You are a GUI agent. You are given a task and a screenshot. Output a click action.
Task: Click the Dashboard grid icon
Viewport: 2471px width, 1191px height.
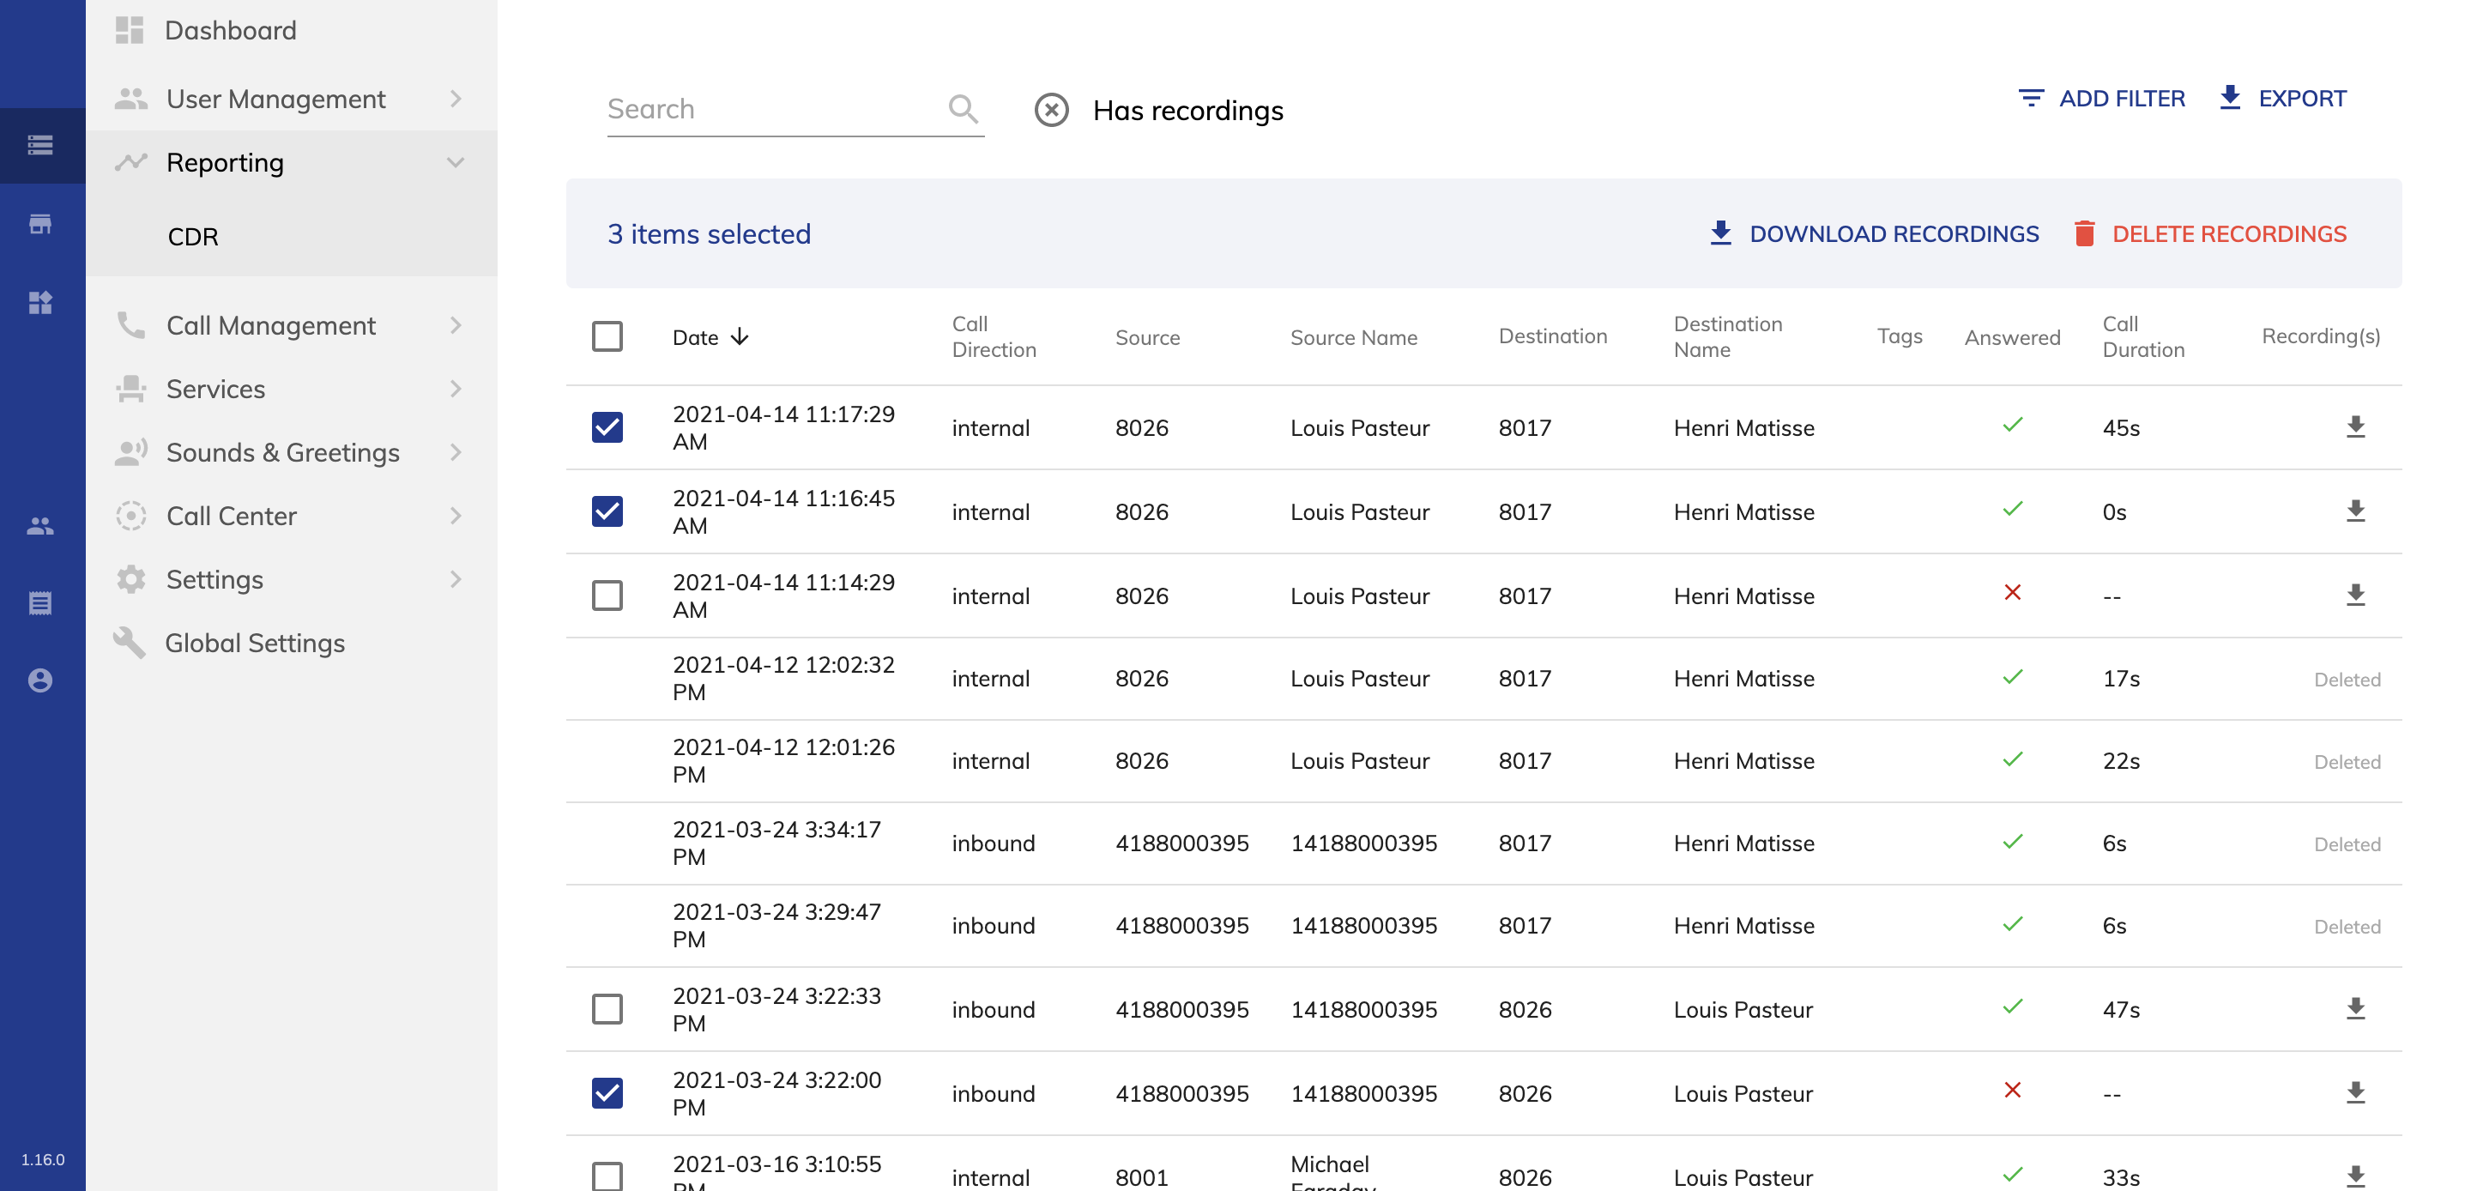tap(130, 30)
